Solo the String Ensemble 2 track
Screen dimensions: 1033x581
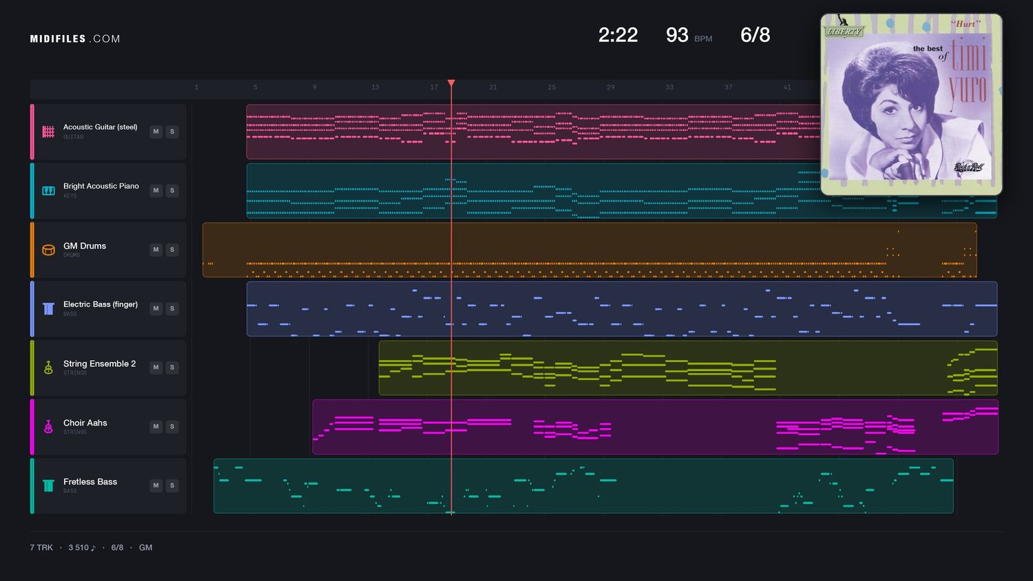(172, 368)
